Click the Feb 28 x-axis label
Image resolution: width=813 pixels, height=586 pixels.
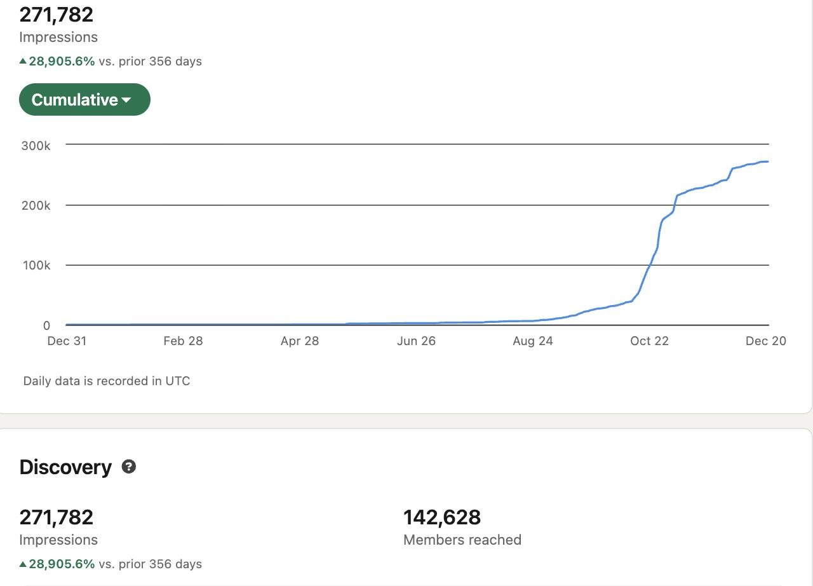[183, 341]
